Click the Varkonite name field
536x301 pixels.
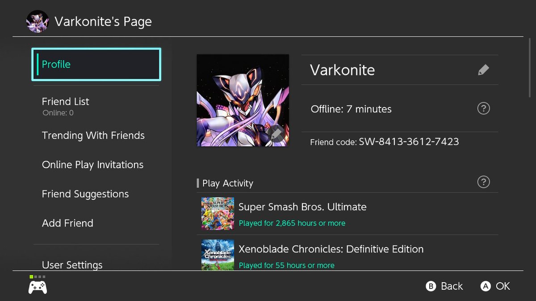pos(342,70)
